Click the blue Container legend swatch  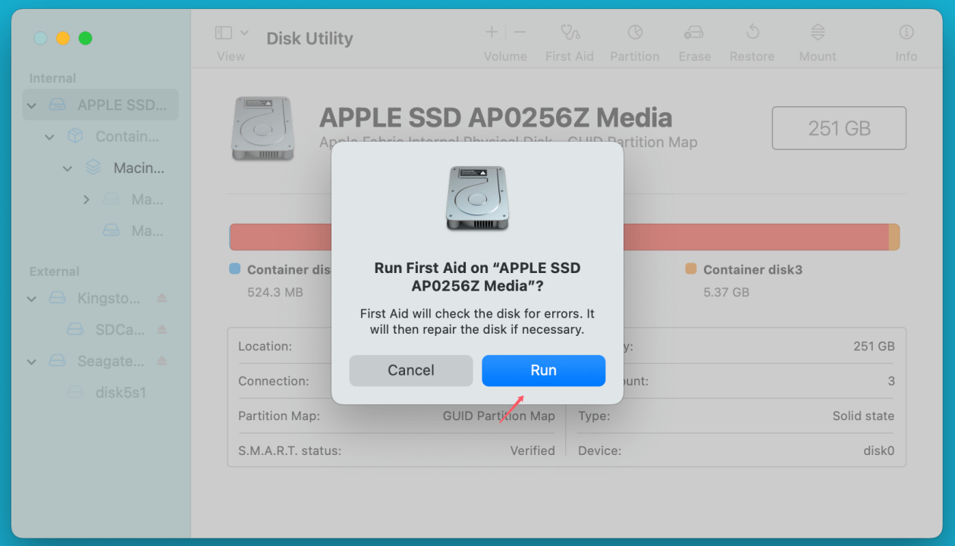tap(234, 268)
